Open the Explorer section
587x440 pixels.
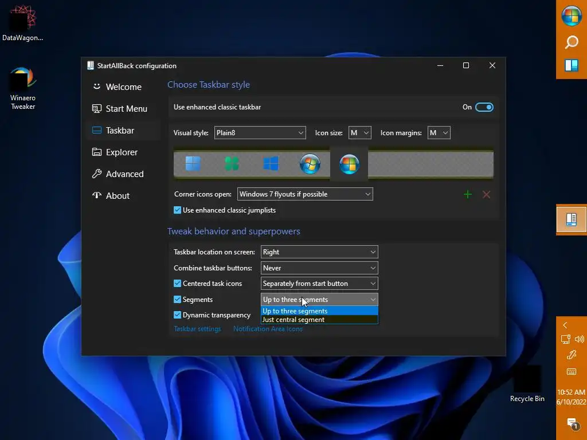[124, 152]
